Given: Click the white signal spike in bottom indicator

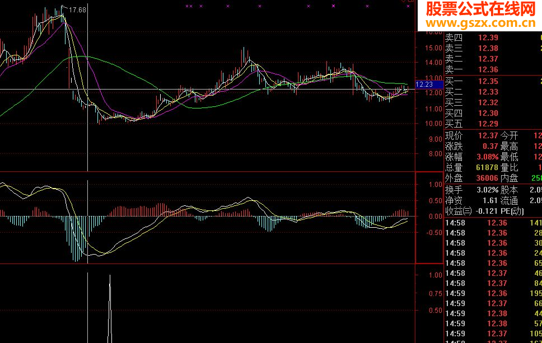Looking at the screenshot, I should click(x=110, y=308).
